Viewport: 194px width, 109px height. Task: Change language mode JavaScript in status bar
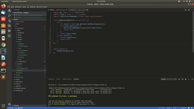pyautogui.click(x=183, y=108)
